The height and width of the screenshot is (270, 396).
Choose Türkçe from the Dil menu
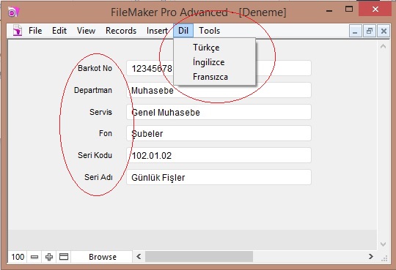215,48
